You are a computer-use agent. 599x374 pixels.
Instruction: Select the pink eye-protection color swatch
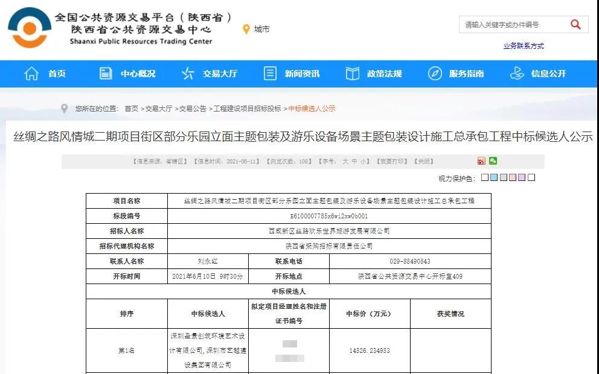pyautogui.click(x=513, y=178)
